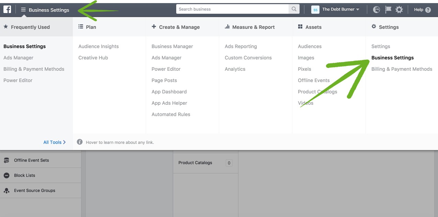Open App Dashboard
Screen dimensions: 438x217
tap(169, 92)
